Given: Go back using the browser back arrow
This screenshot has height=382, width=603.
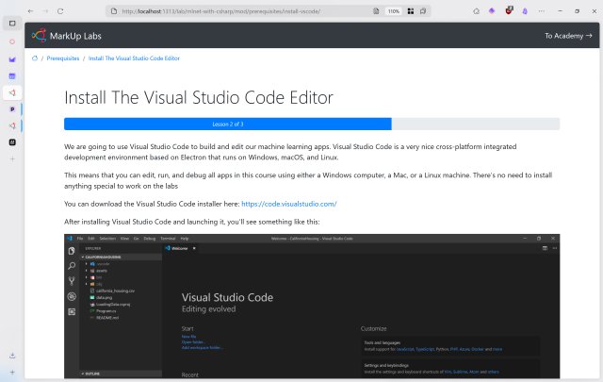Looking at the screenshot, I should point(30,11).
